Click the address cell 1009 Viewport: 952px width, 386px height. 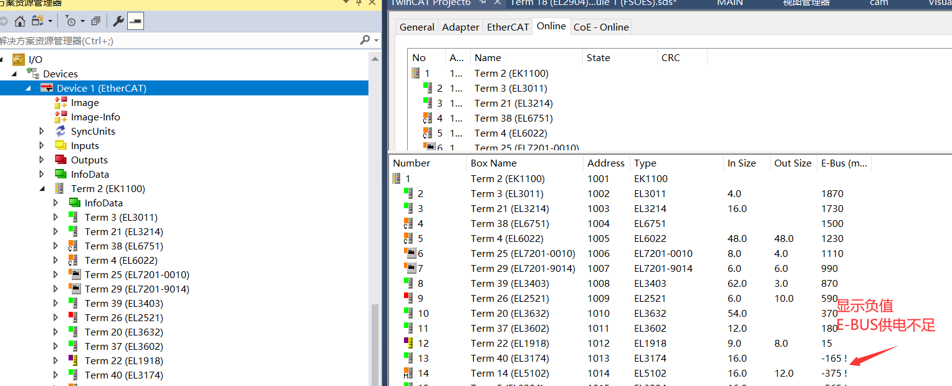(599, 298)
